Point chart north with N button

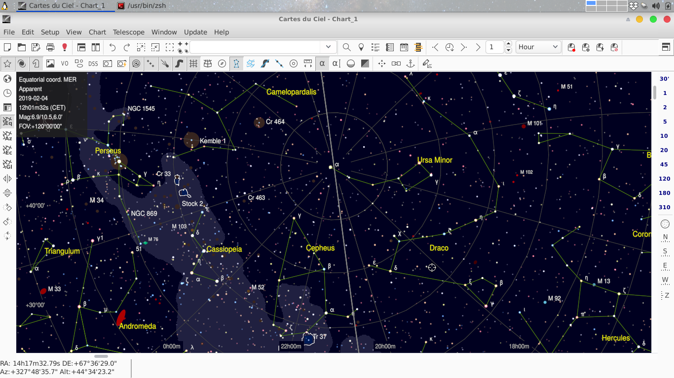665,237
